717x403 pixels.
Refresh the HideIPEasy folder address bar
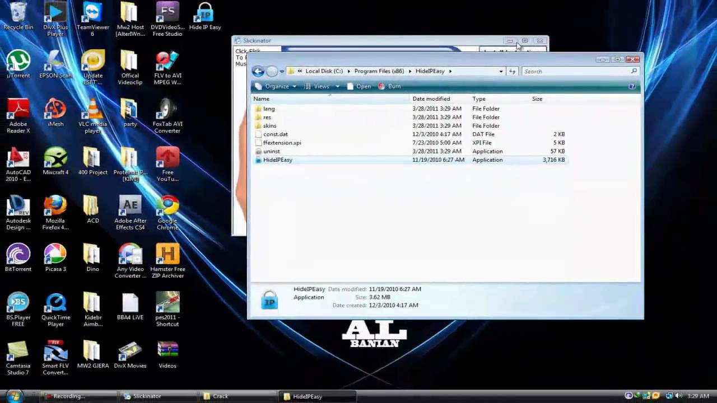pos(512,71)
